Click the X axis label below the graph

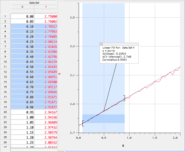click(123, 146)
